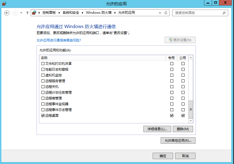The height and width of the screenshot is (164, 234).
Task: Click the refresh button in address bar
Action: point(166,13)
